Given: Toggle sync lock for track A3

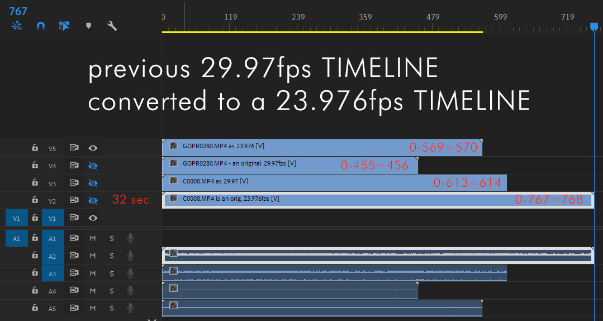Looking at the screenshot, I should [x=74, y=273].
